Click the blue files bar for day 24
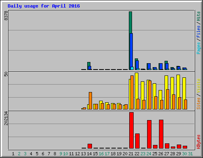This screenshot has height=158, width=203. coord(149,66)
